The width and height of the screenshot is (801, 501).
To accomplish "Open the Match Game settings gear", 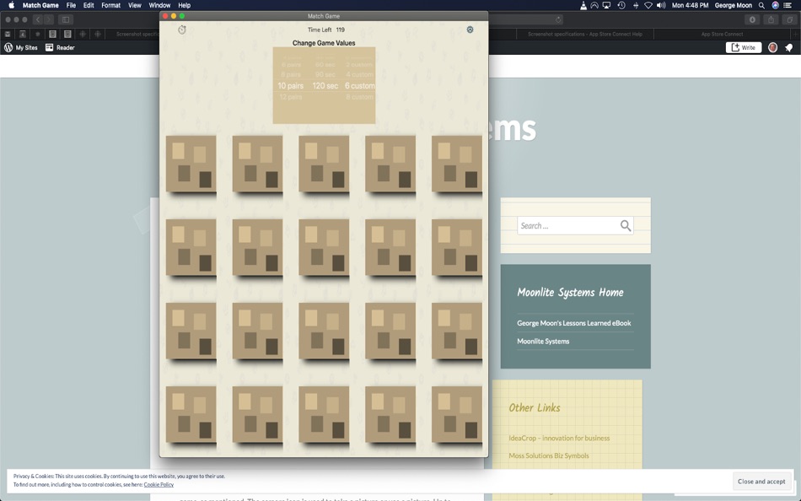I will (x=470, y=29).
